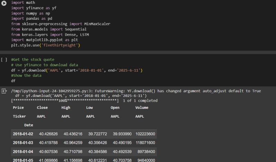The image size is (276, 162).
Task: Click the Volume column header
Action: pos(142,108)
